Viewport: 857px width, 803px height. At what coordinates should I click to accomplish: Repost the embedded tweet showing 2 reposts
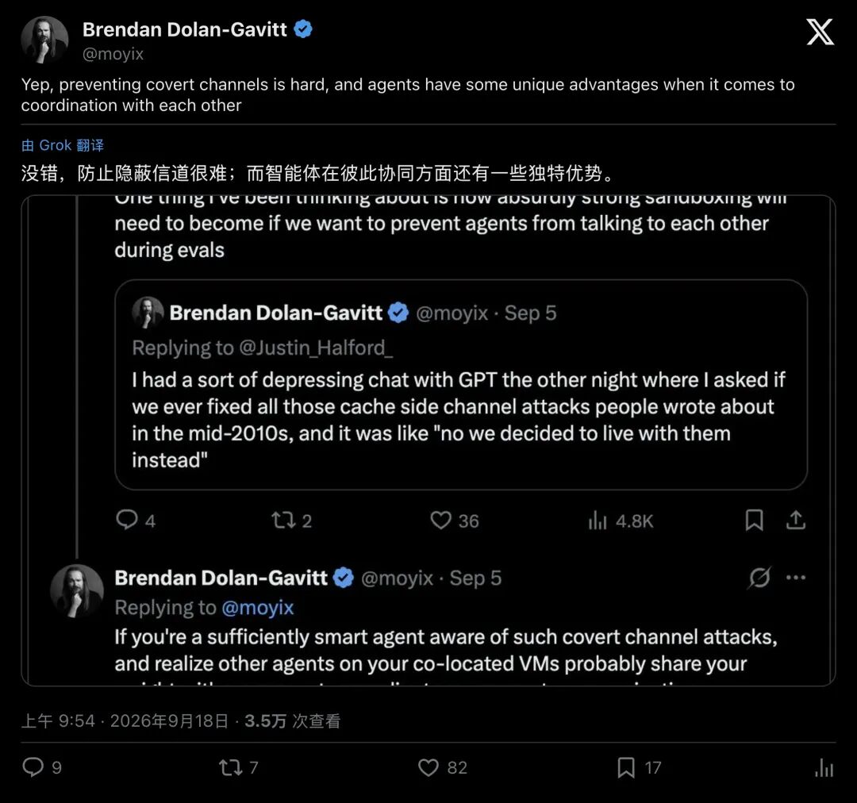click(x=283, y=520)
